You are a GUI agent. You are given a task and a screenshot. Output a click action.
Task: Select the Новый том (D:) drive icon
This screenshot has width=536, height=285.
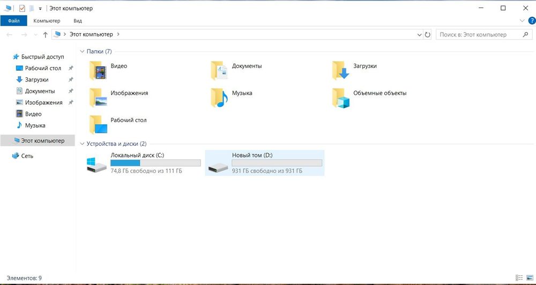pos(218,168)
